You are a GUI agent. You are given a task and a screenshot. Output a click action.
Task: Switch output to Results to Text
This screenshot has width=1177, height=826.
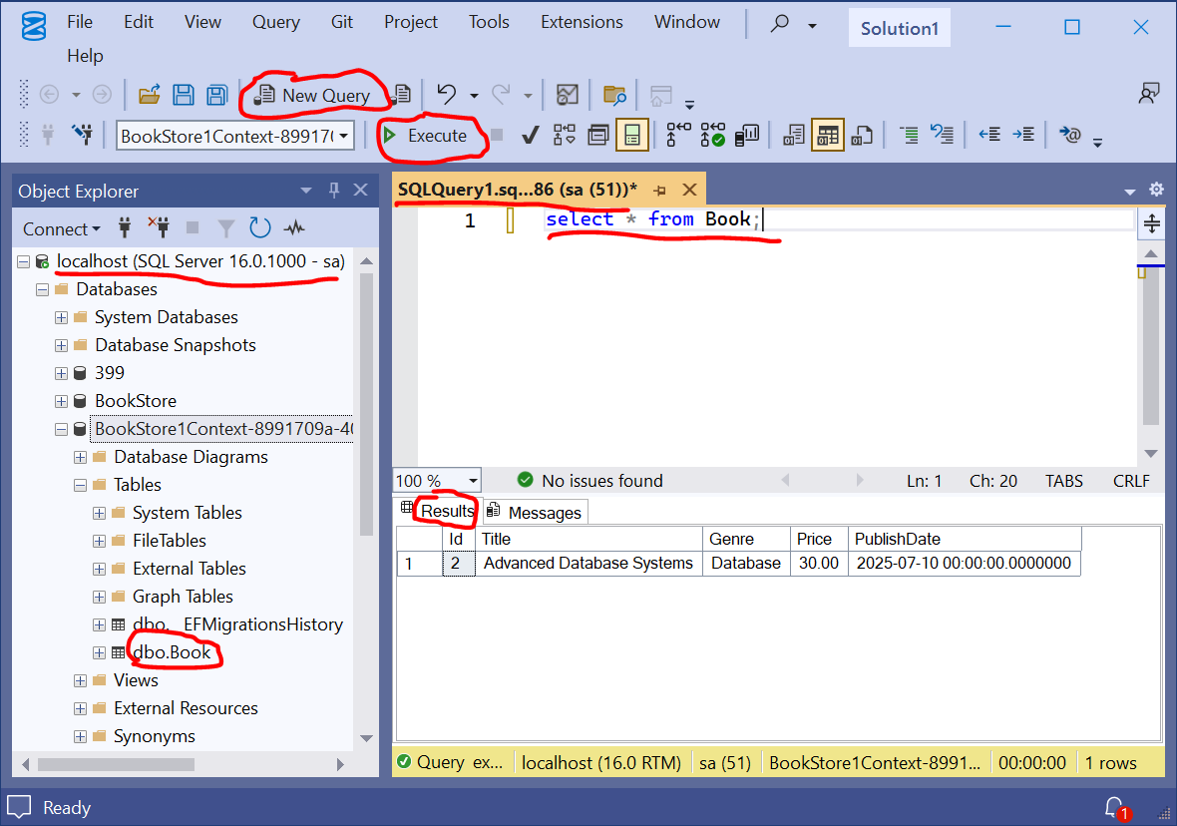coord(793,135)
